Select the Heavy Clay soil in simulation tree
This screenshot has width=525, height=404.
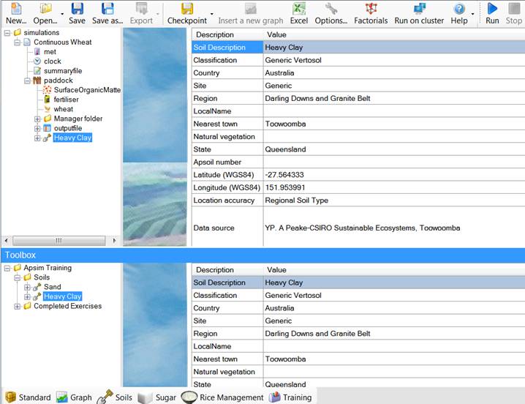72,138
